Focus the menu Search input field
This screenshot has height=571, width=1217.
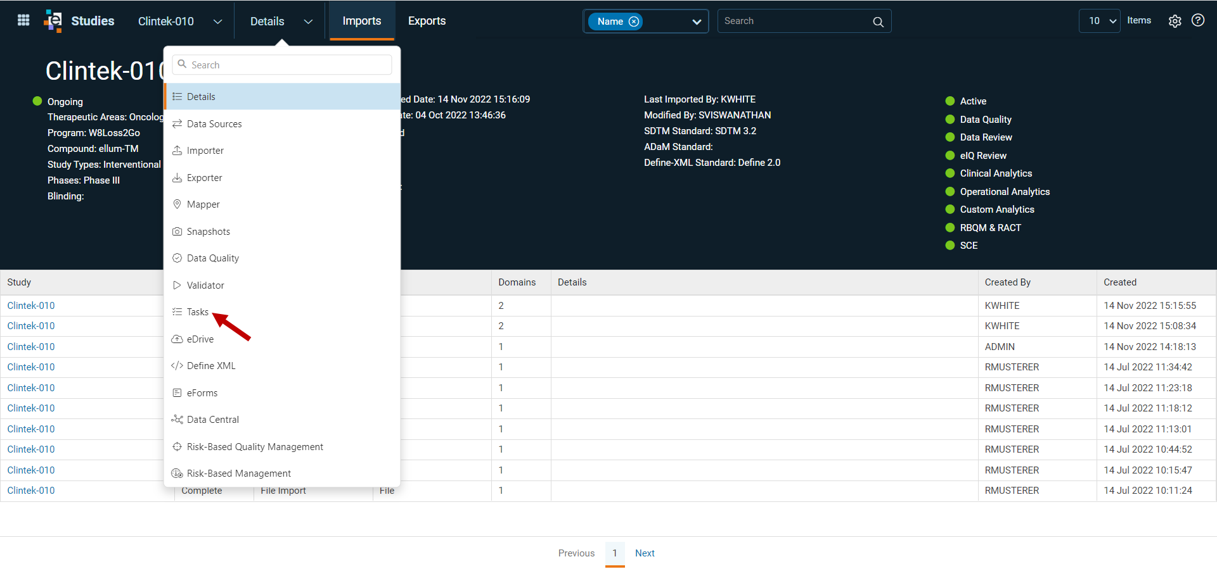coord(282,65)
